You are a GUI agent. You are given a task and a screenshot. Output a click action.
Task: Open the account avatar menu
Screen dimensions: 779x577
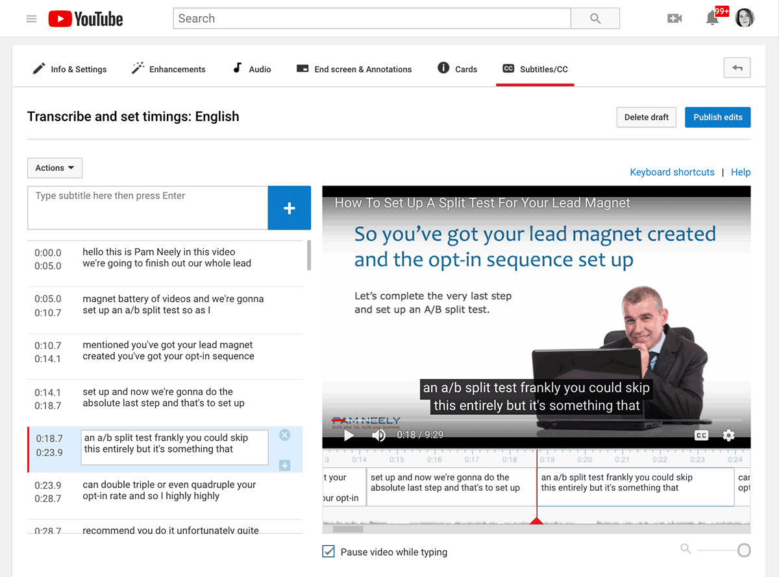tap(745, 18)
